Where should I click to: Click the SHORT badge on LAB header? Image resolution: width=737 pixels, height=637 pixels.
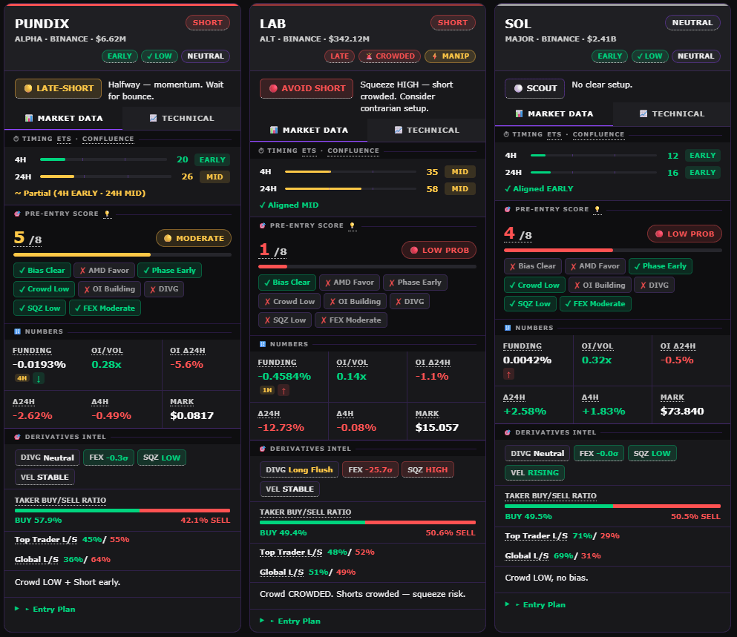453,22
